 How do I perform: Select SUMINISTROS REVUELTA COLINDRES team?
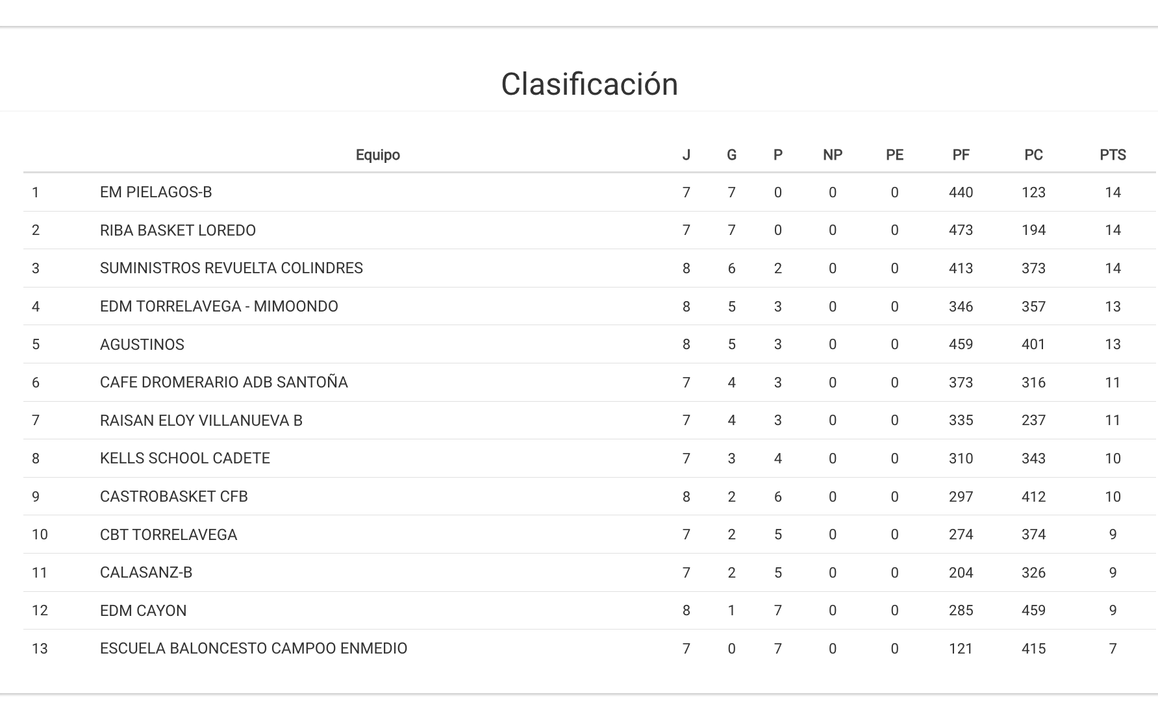(x=231, y=268)
